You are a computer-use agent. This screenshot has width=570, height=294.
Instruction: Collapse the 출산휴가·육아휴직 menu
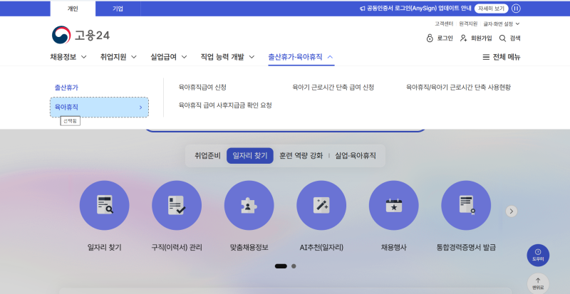point(301,57)
